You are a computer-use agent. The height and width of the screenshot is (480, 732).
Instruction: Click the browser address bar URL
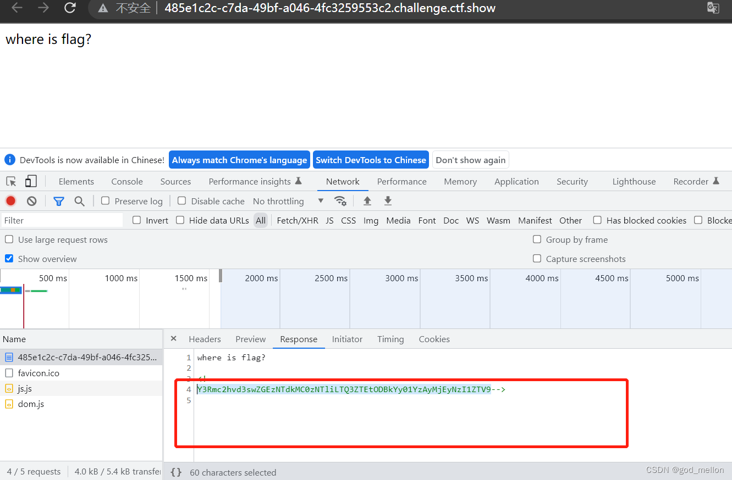pos(330,8)
